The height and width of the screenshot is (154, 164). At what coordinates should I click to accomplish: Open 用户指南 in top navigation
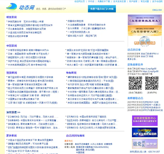[x=133, y=2]
